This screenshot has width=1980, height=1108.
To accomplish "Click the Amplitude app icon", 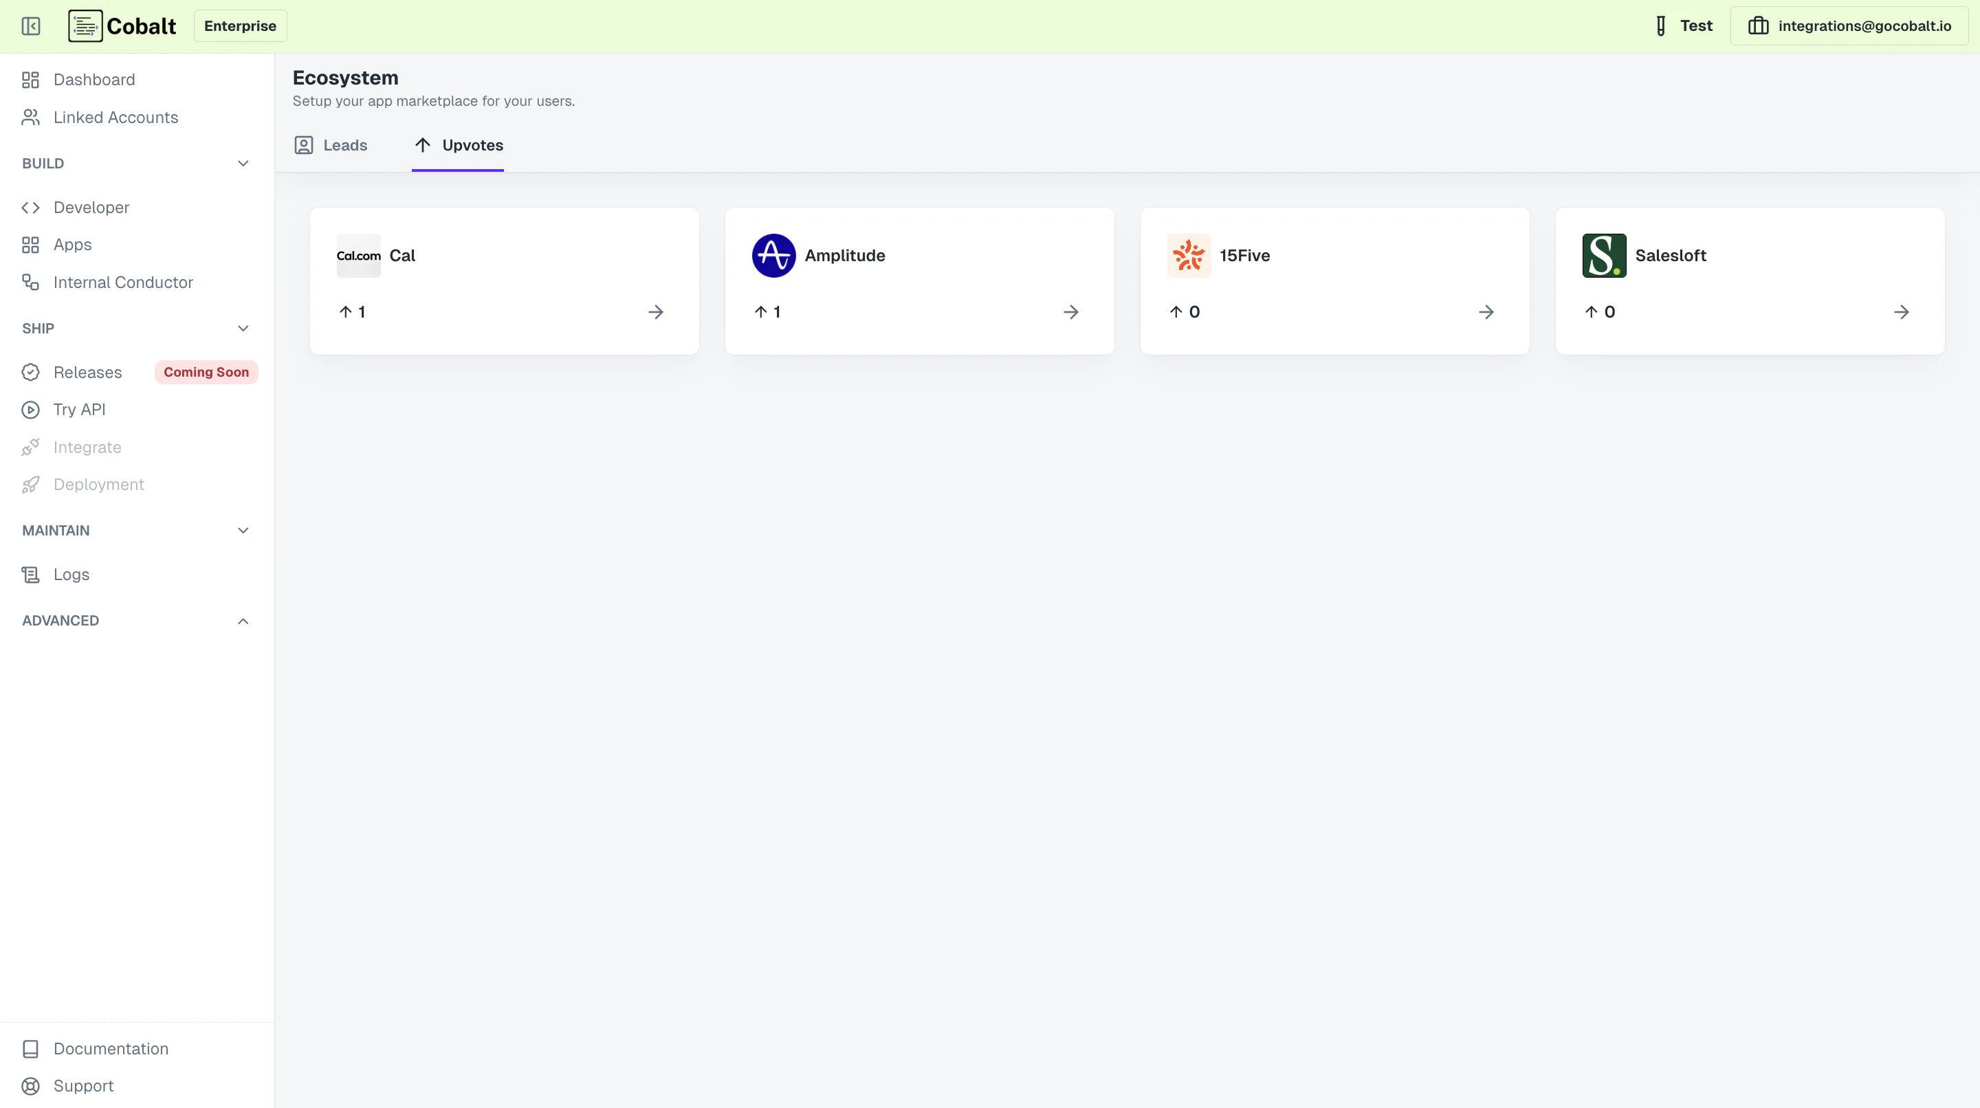I will pyautogui.click(x=774, y=255).
